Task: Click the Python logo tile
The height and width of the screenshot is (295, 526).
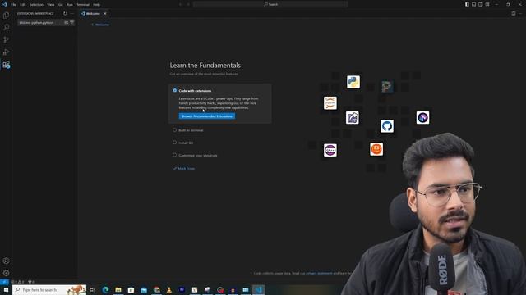Action: 353,82
